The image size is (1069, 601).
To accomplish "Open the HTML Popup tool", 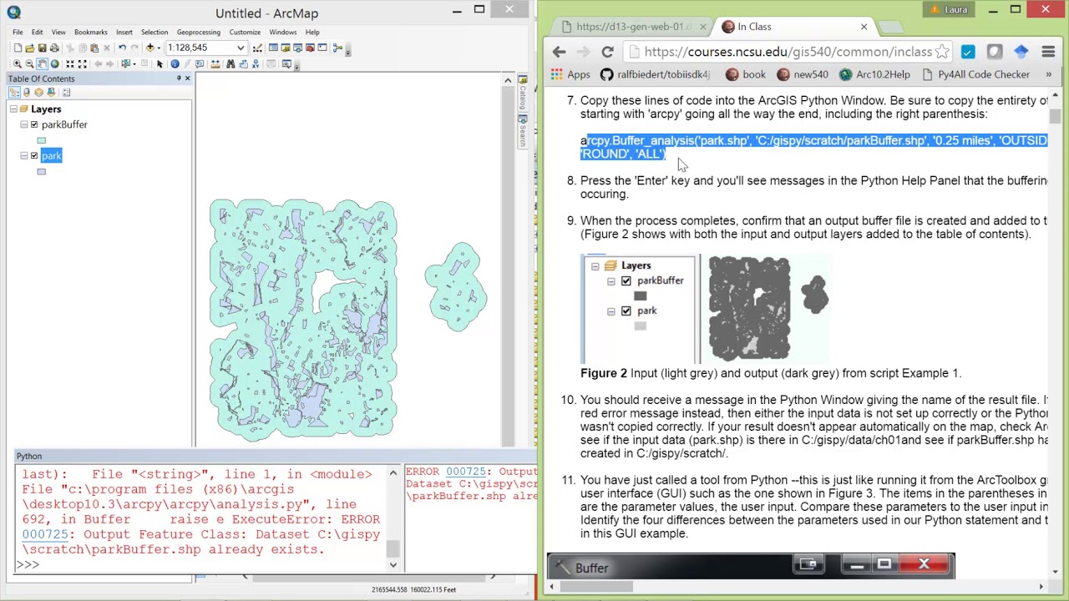I will pyautogui.click(x=200, y=64).
